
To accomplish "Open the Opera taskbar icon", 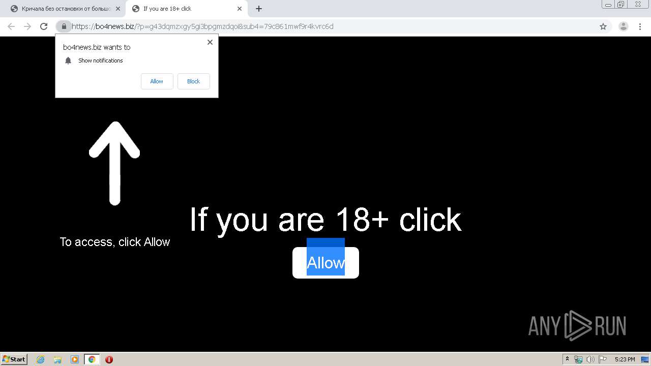I will (109, 359).
